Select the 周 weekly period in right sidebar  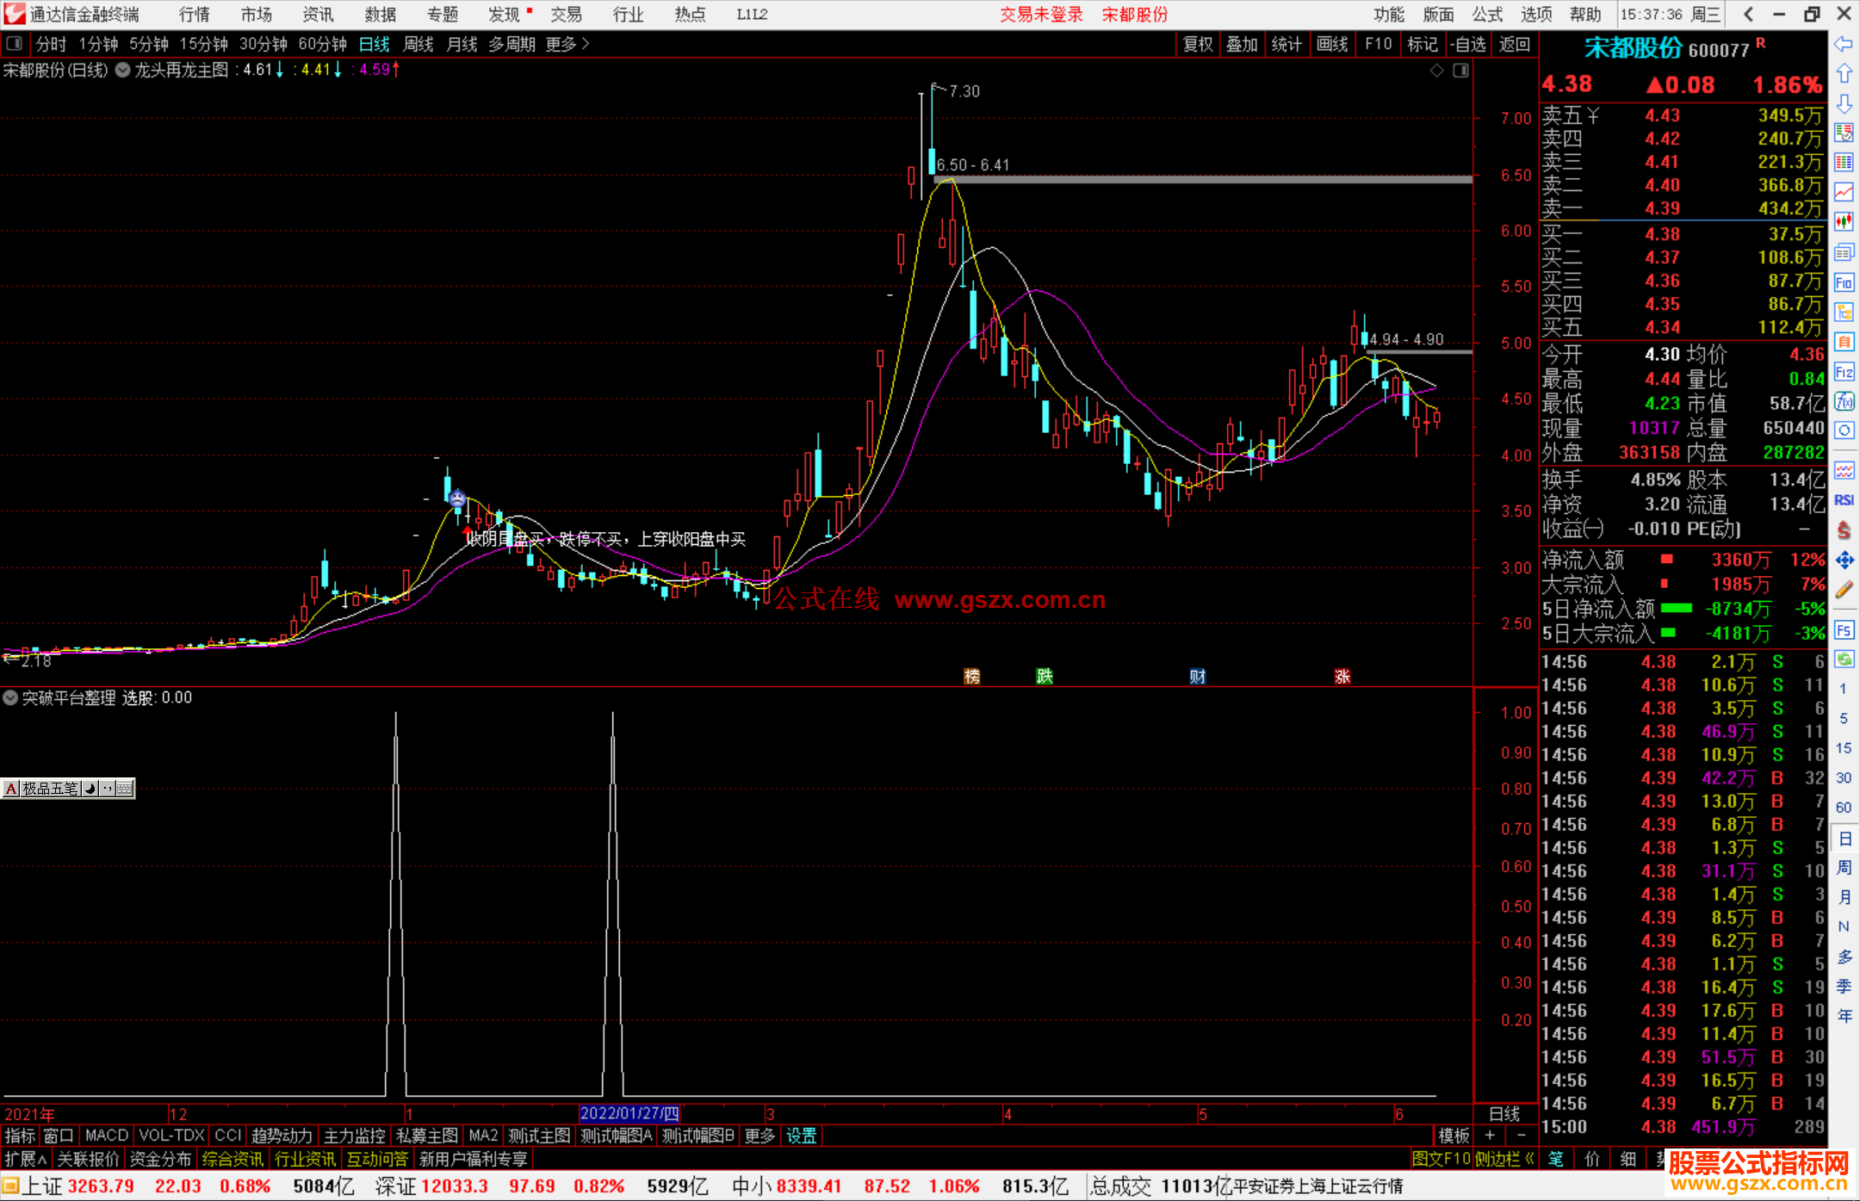[x=1844, y=868]
